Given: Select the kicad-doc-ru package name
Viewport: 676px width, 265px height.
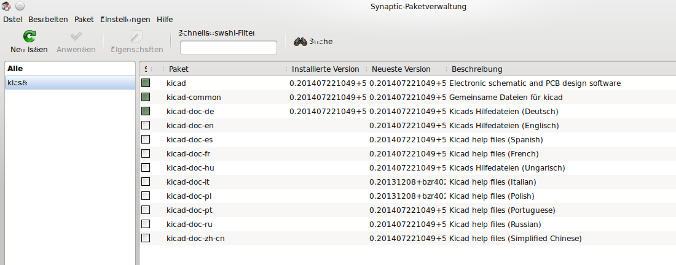Looking at the screenshot, I should [x=190, y=224].
